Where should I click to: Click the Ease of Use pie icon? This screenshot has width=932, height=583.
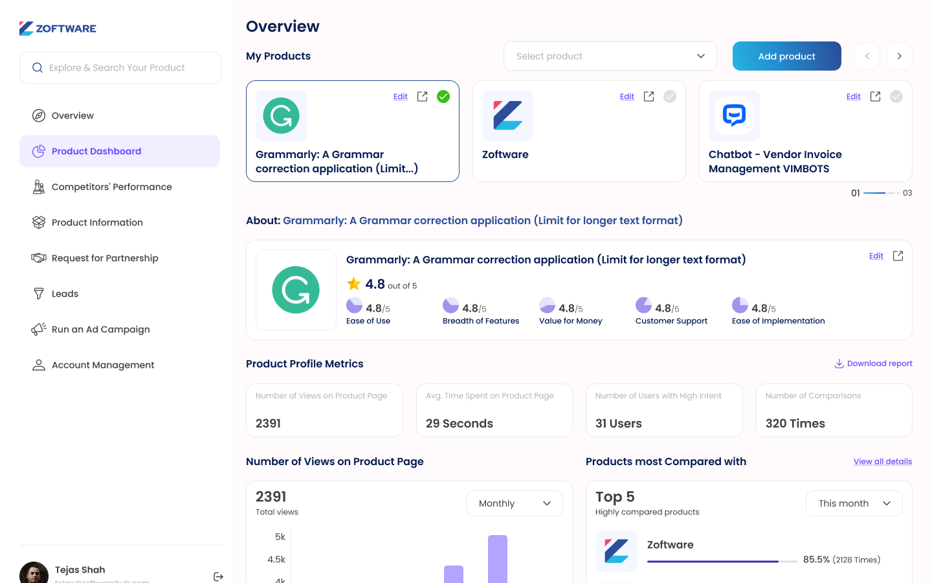[355, 305]
